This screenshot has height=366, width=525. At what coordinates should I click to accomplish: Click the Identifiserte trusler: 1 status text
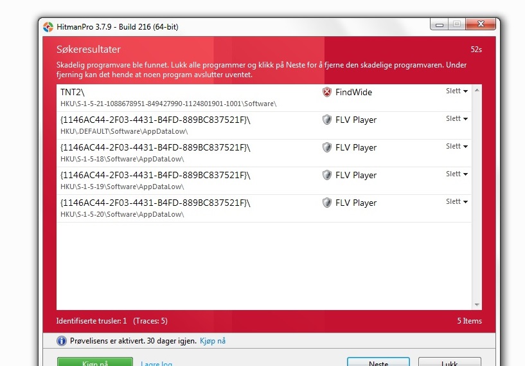click(91, 321)
